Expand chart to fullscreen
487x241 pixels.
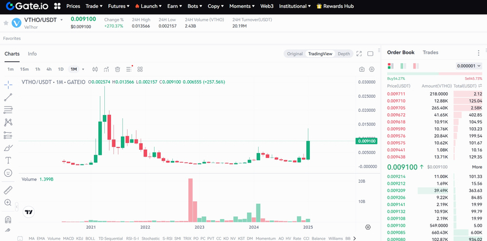point(359,54)
